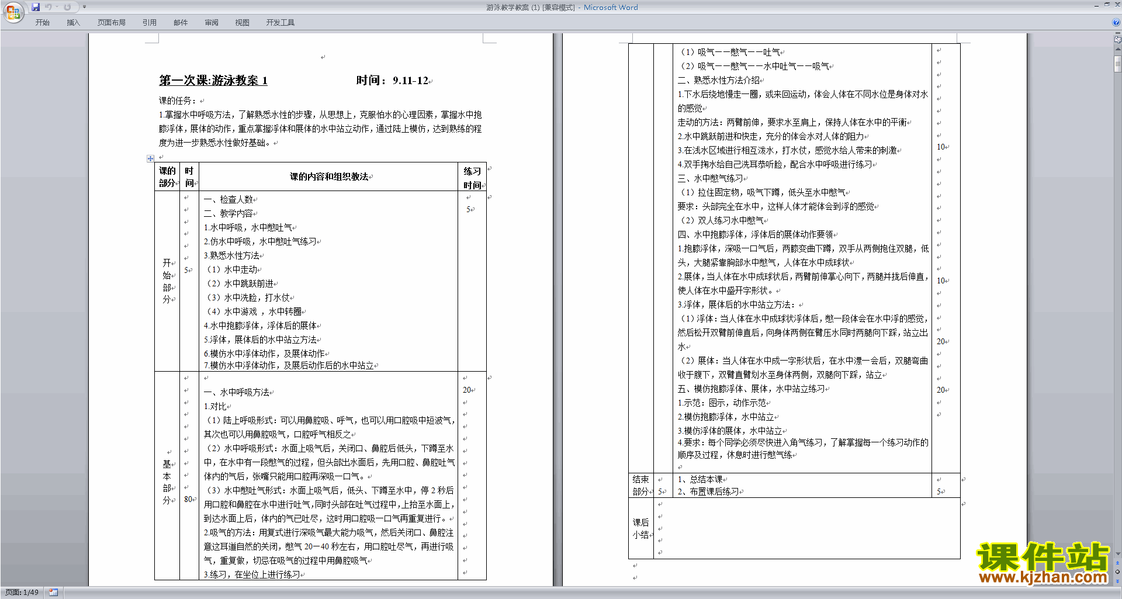This screenshot has height=599, width=1122.
Task: Click line 五、模仿抱膝浮体、展体，水中站立练习
Action: tap(752, 389)
